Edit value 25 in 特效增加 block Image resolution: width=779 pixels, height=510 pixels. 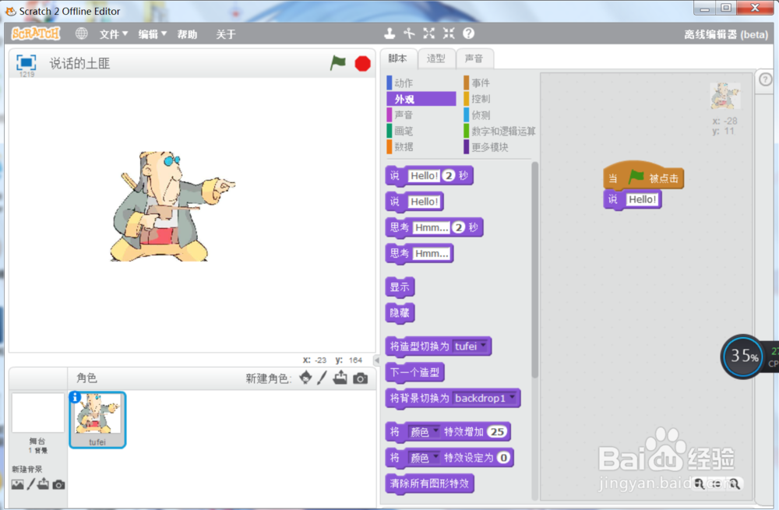497,431
